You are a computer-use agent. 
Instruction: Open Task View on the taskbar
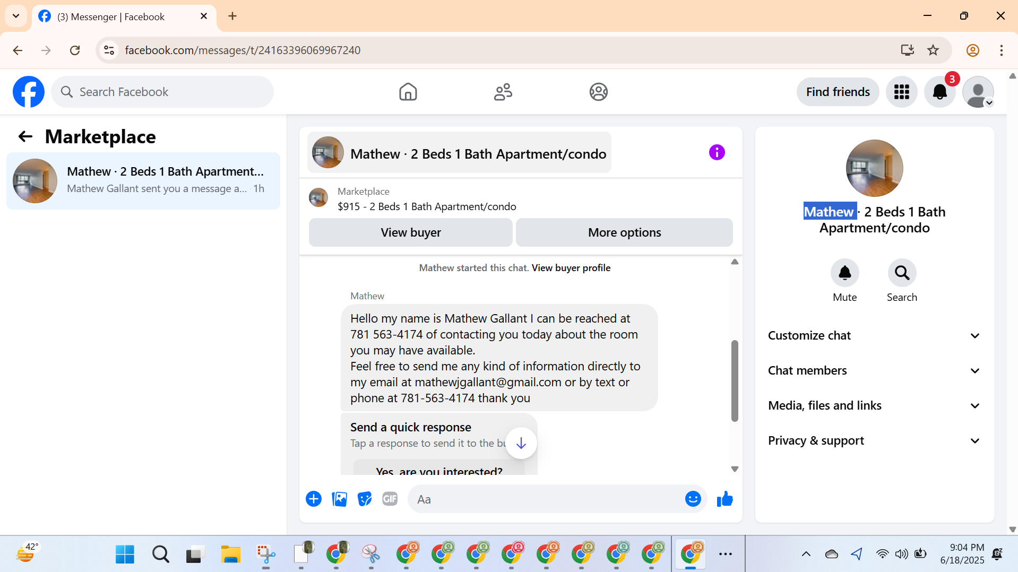tap(195, 554)
